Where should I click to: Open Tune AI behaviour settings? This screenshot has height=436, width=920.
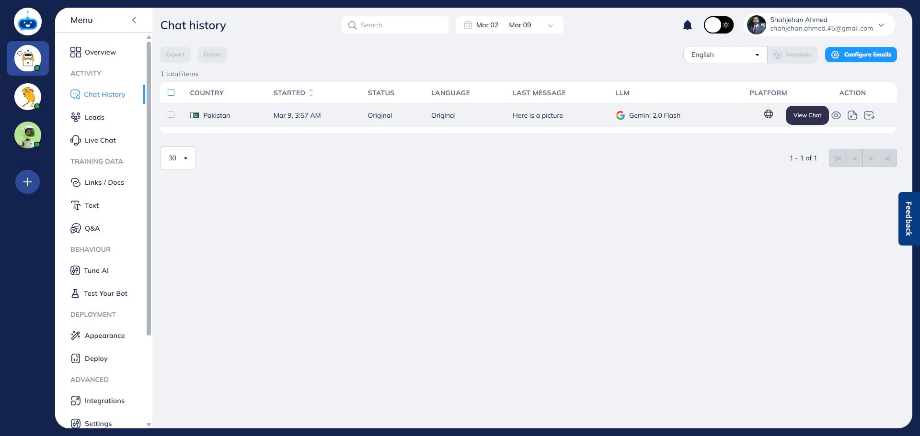pyautogui.click(x=96, y=270)
